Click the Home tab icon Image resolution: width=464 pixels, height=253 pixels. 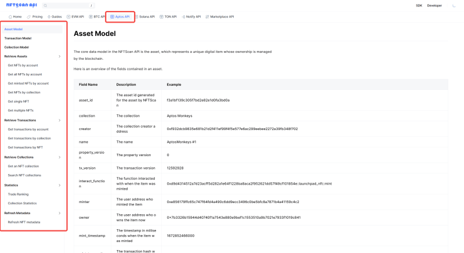[x=10, y=17]
